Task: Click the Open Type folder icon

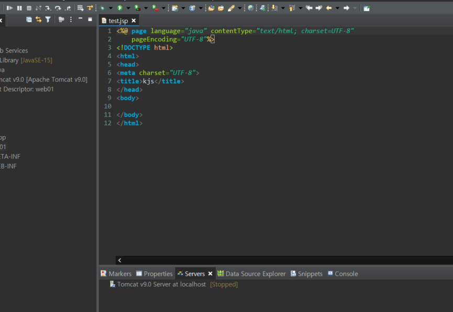Action: click(212, 8)
